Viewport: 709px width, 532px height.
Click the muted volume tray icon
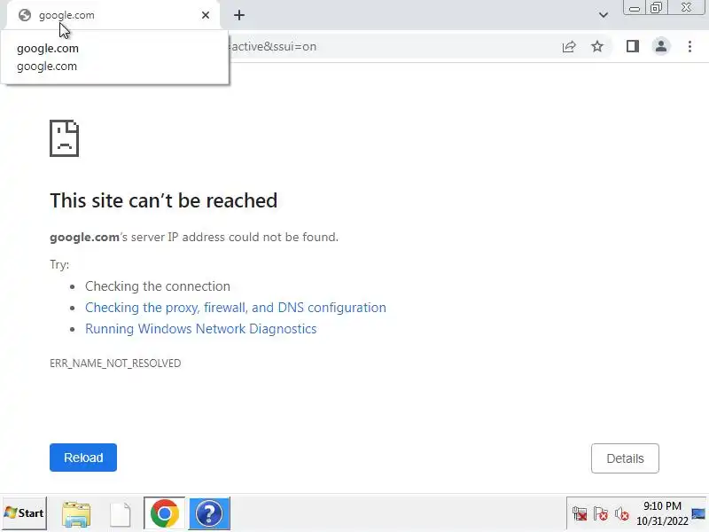(x=622, y=514)
